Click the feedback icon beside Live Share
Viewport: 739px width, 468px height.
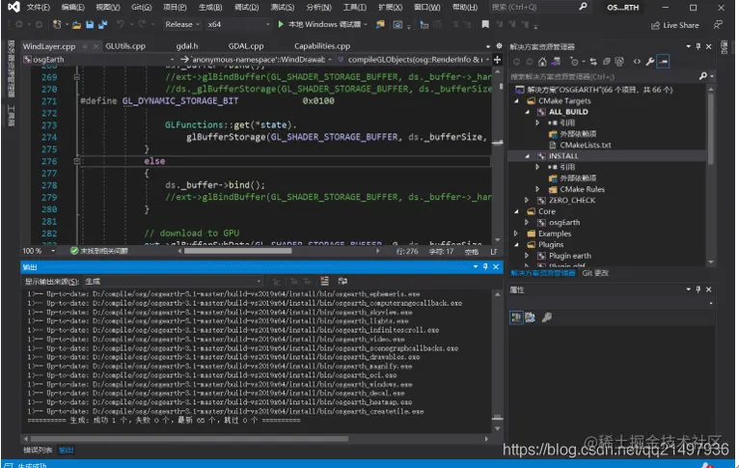[x=718, y=25]
